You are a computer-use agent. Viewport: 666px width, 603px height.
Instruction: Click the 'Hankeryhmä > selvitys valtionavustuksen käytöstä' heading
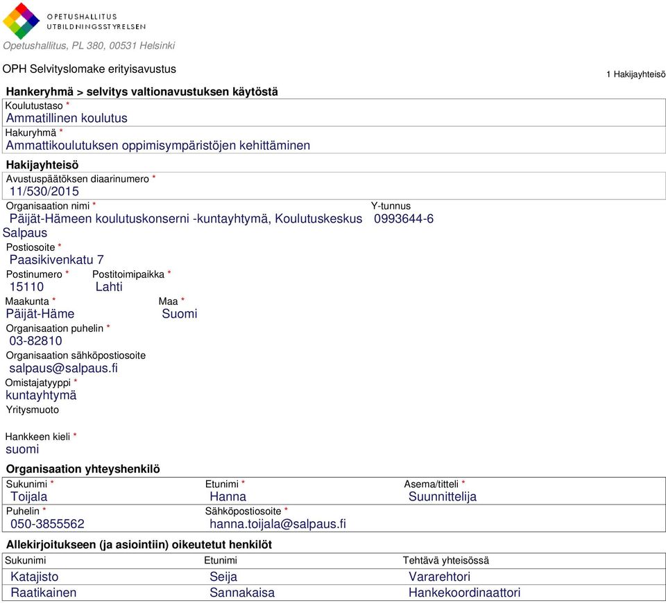(142, 91)
